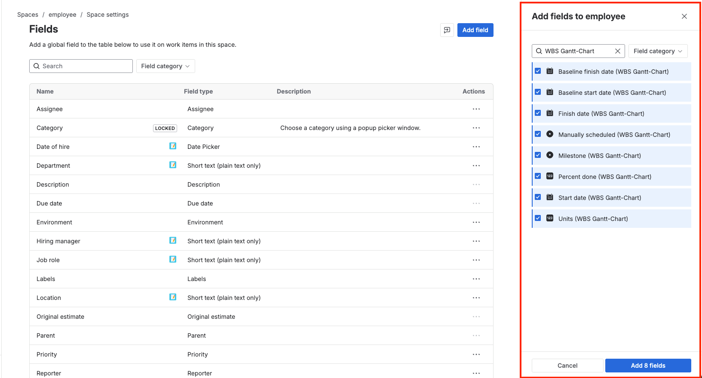Click the calendar icon for Baseline finish date
Screen dimensions: 702x378
(549, 71)
